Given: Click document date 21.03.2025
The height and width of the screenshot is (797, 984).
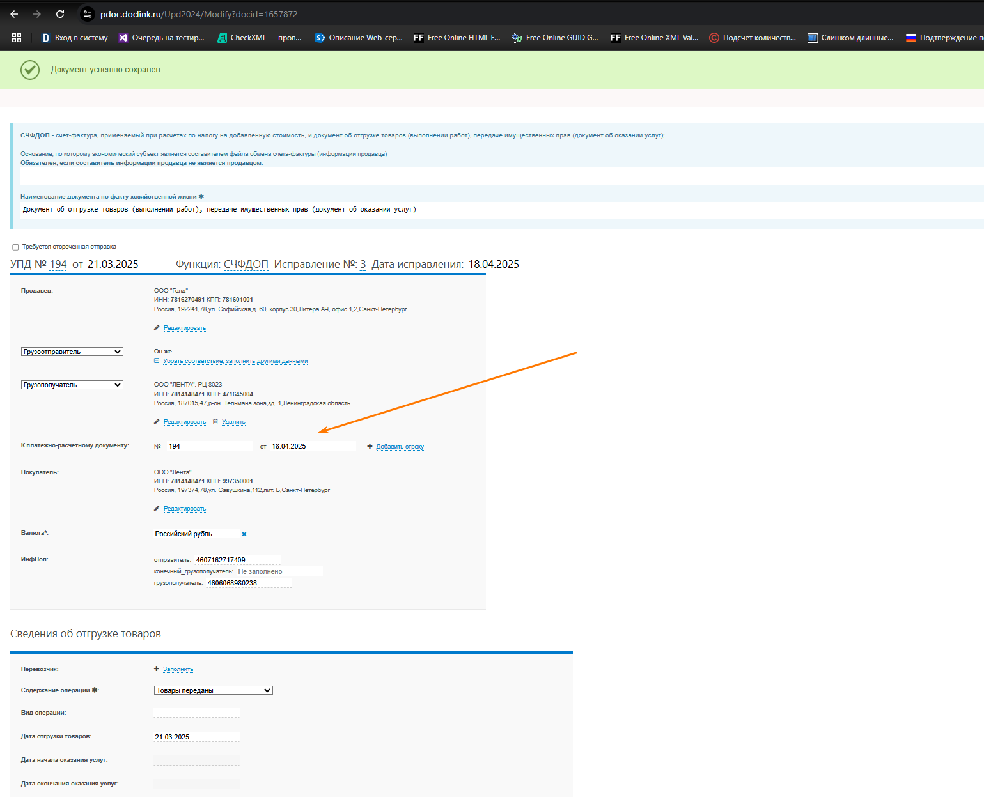Looking at the screenshot, I should 113,265.
